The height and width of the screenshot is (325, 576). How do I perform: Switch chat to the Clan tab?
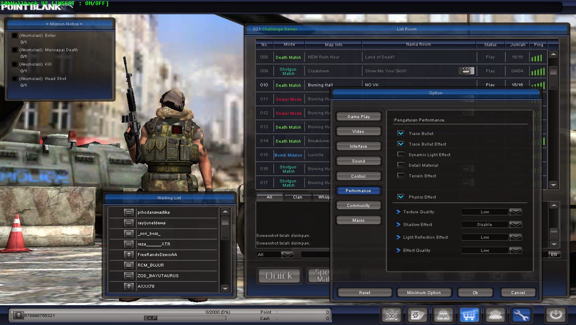coord(298,197)
